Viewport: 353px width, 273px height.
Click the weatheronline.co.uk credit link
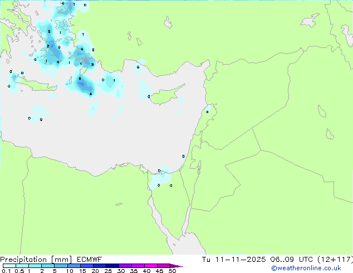[306, 268]
